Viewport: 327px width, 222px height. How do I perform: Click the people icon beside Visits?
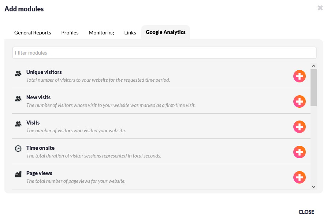(18, 124)
